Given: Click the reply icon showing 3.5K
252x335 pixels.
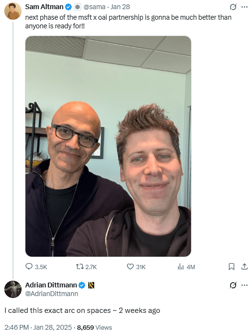Looking at the screenshot, I should (29, 267).
